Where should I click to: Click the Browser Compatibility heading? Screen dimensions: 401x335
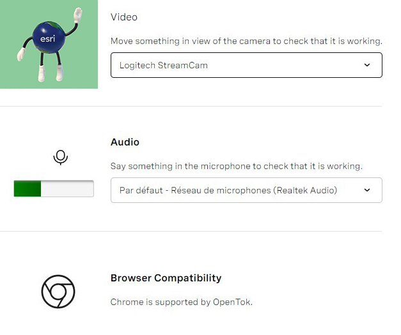(166, 278)
